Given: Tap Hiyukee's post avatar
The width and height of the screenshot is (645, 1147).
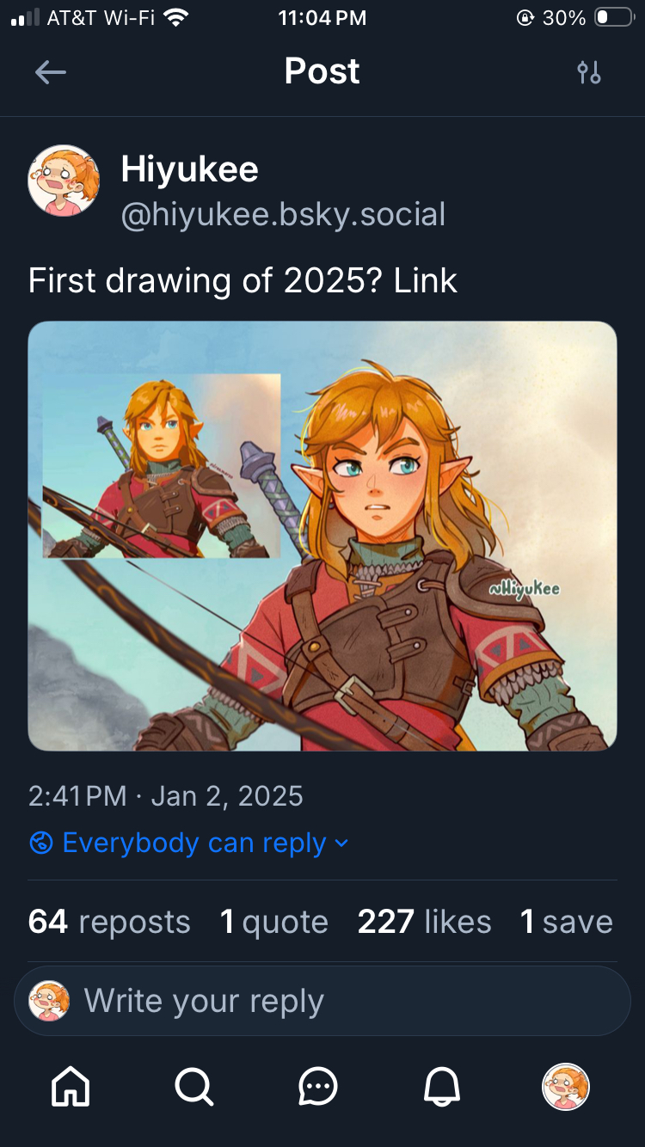Looking at the screenshot, I should click(x=64, y=180).
